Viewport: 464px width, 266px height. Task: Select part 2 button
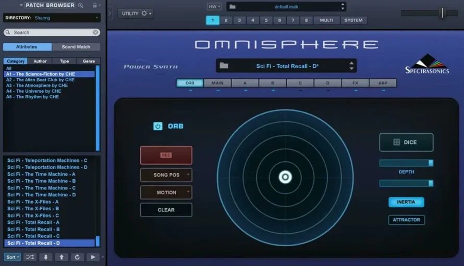coord(226,20)
